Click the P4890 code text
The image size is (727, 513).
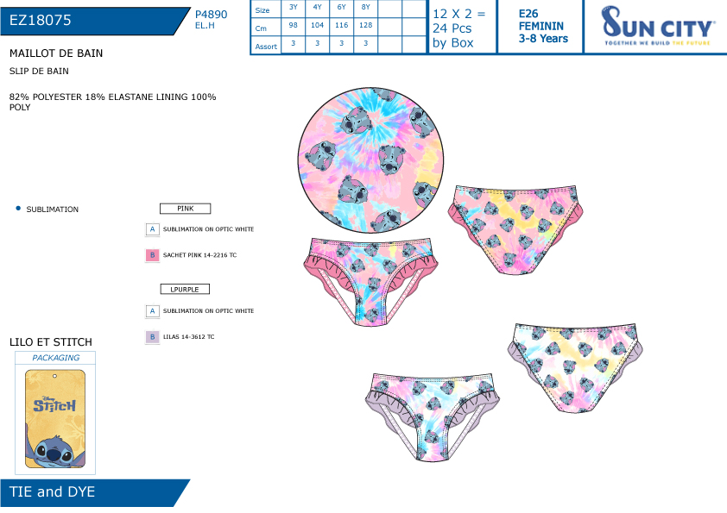(212, 15)
